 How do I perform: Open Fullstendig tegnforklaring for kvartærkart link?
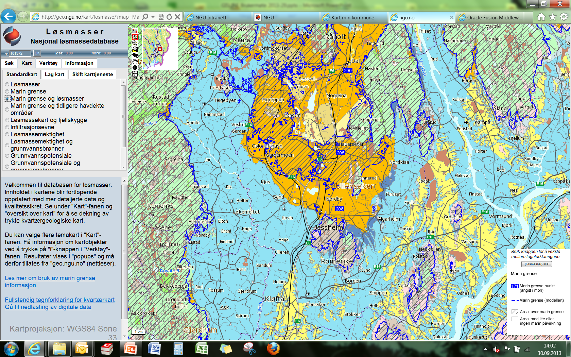tap(60, 300)
